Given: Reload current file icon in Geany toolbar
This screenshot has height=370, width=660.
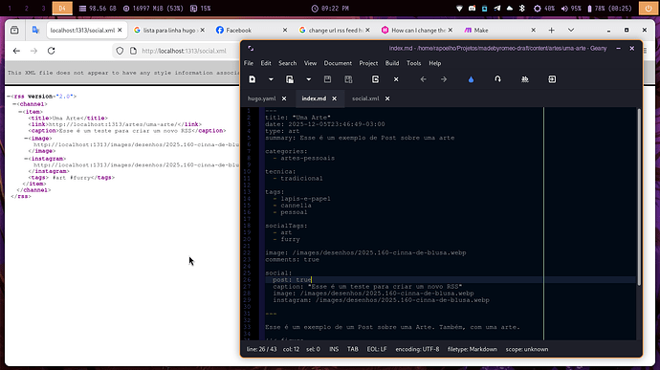Looking at the screenshot, I should coord(376,79).
